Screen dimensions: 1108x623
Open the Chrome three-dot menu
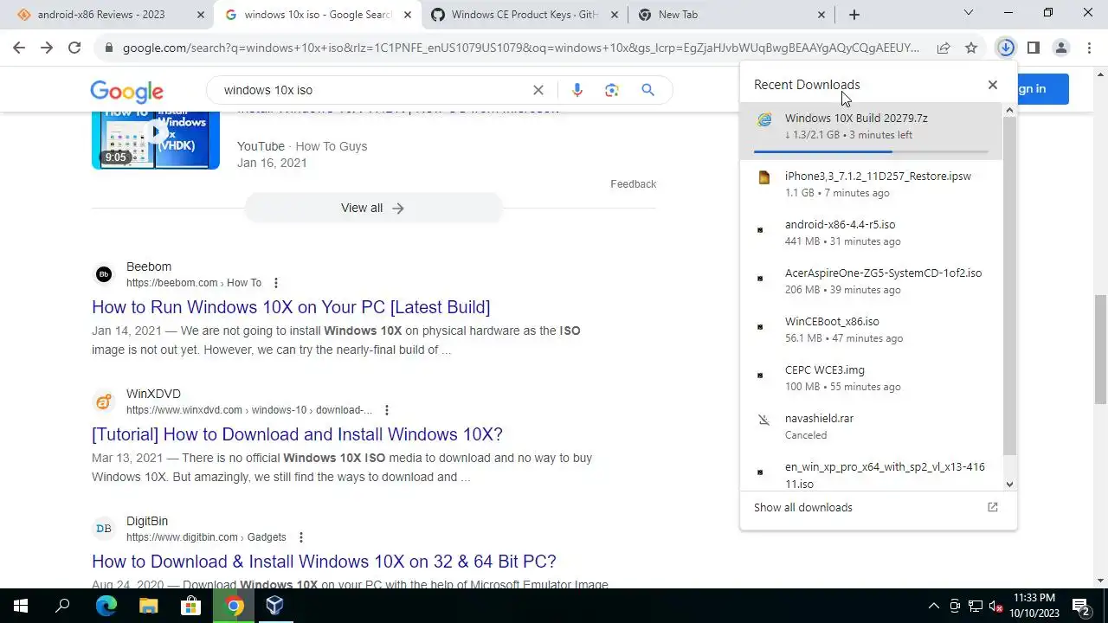click(x=1089, y=48)
